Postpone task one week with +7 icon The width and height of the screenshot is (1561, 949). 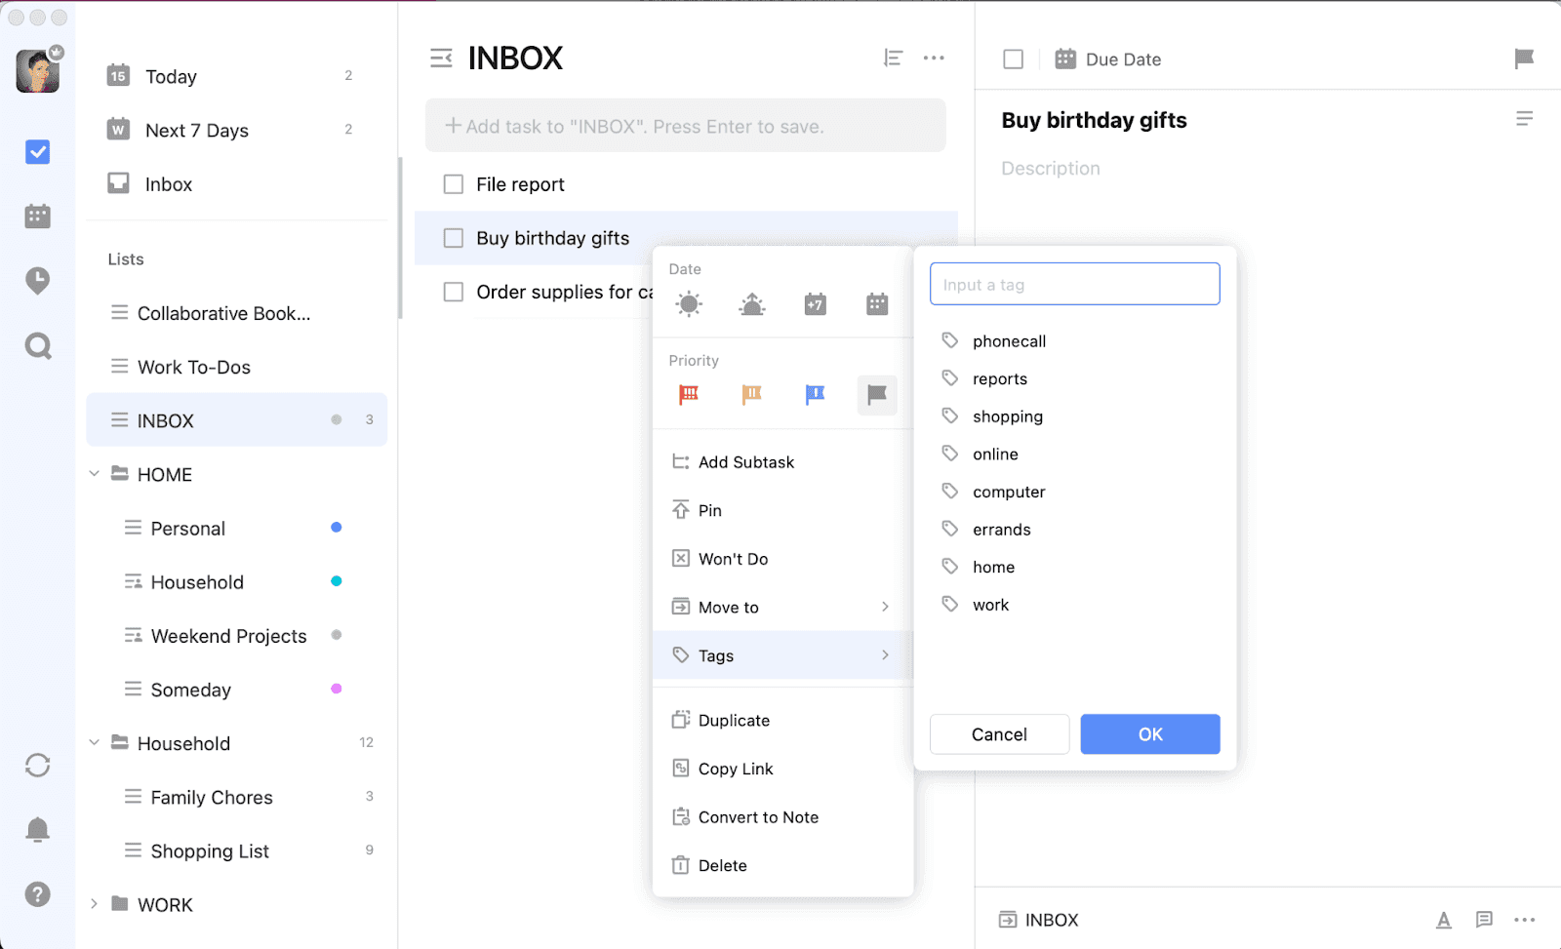pos(815,303)
